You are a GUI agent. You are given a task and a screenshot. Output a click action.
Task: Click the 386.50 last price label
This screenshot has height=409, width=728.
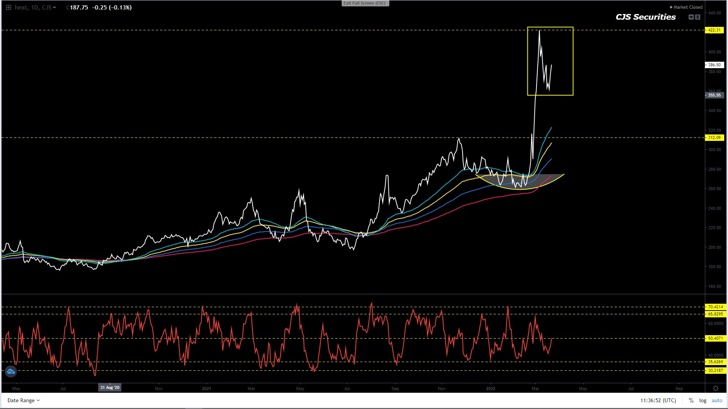pyautogui.click(x=714, y=65)
